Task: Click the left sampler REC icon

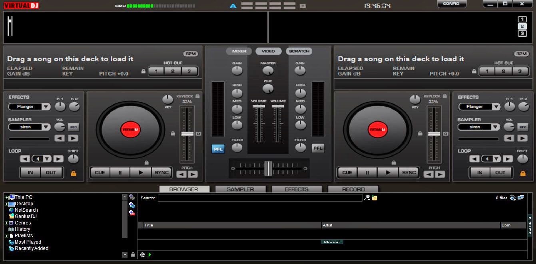Action: [74, 127]
